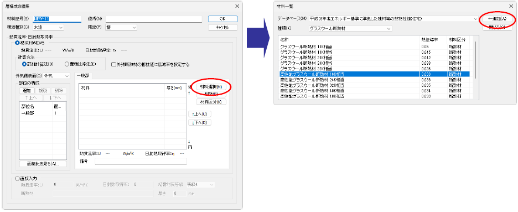Viewport: 518px width, 212px height.
Task: Select the 高性能グラスウール断熱材 24K相当 row
Action: click(374, 80)
